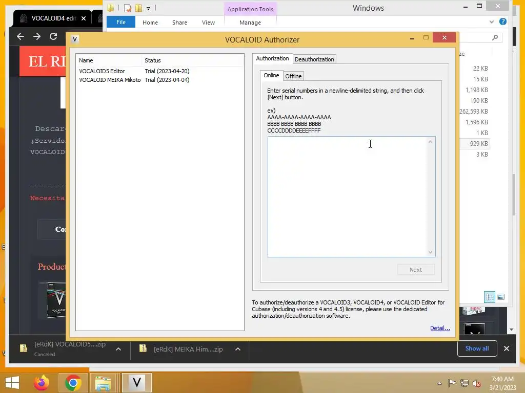
Task: Open Action Center flag icon in tray
Action: (x=452, y=383)
